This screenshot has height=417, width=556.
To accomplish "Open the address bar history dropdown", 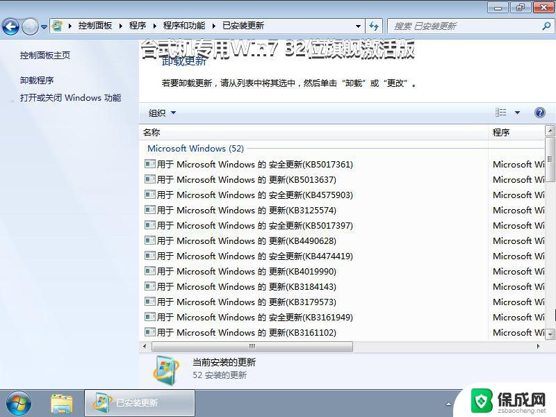I will pyautogui.click(x=358, y=26).
